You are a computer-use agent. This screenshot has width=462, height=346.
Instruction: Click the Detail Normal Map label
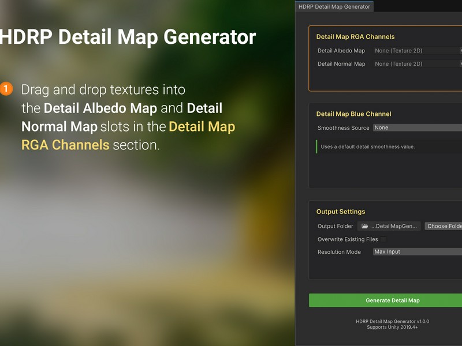point(341,64)
